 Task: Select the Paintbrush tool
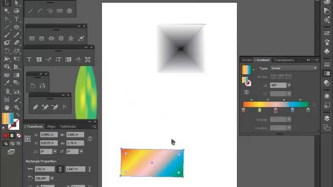point(7,35)
